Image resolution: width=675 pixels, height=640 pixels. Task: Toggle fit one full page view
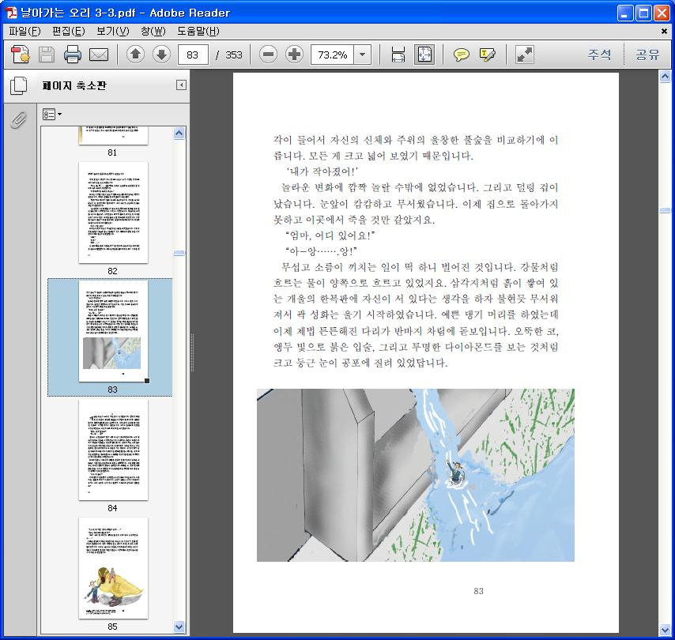[424, 55]
